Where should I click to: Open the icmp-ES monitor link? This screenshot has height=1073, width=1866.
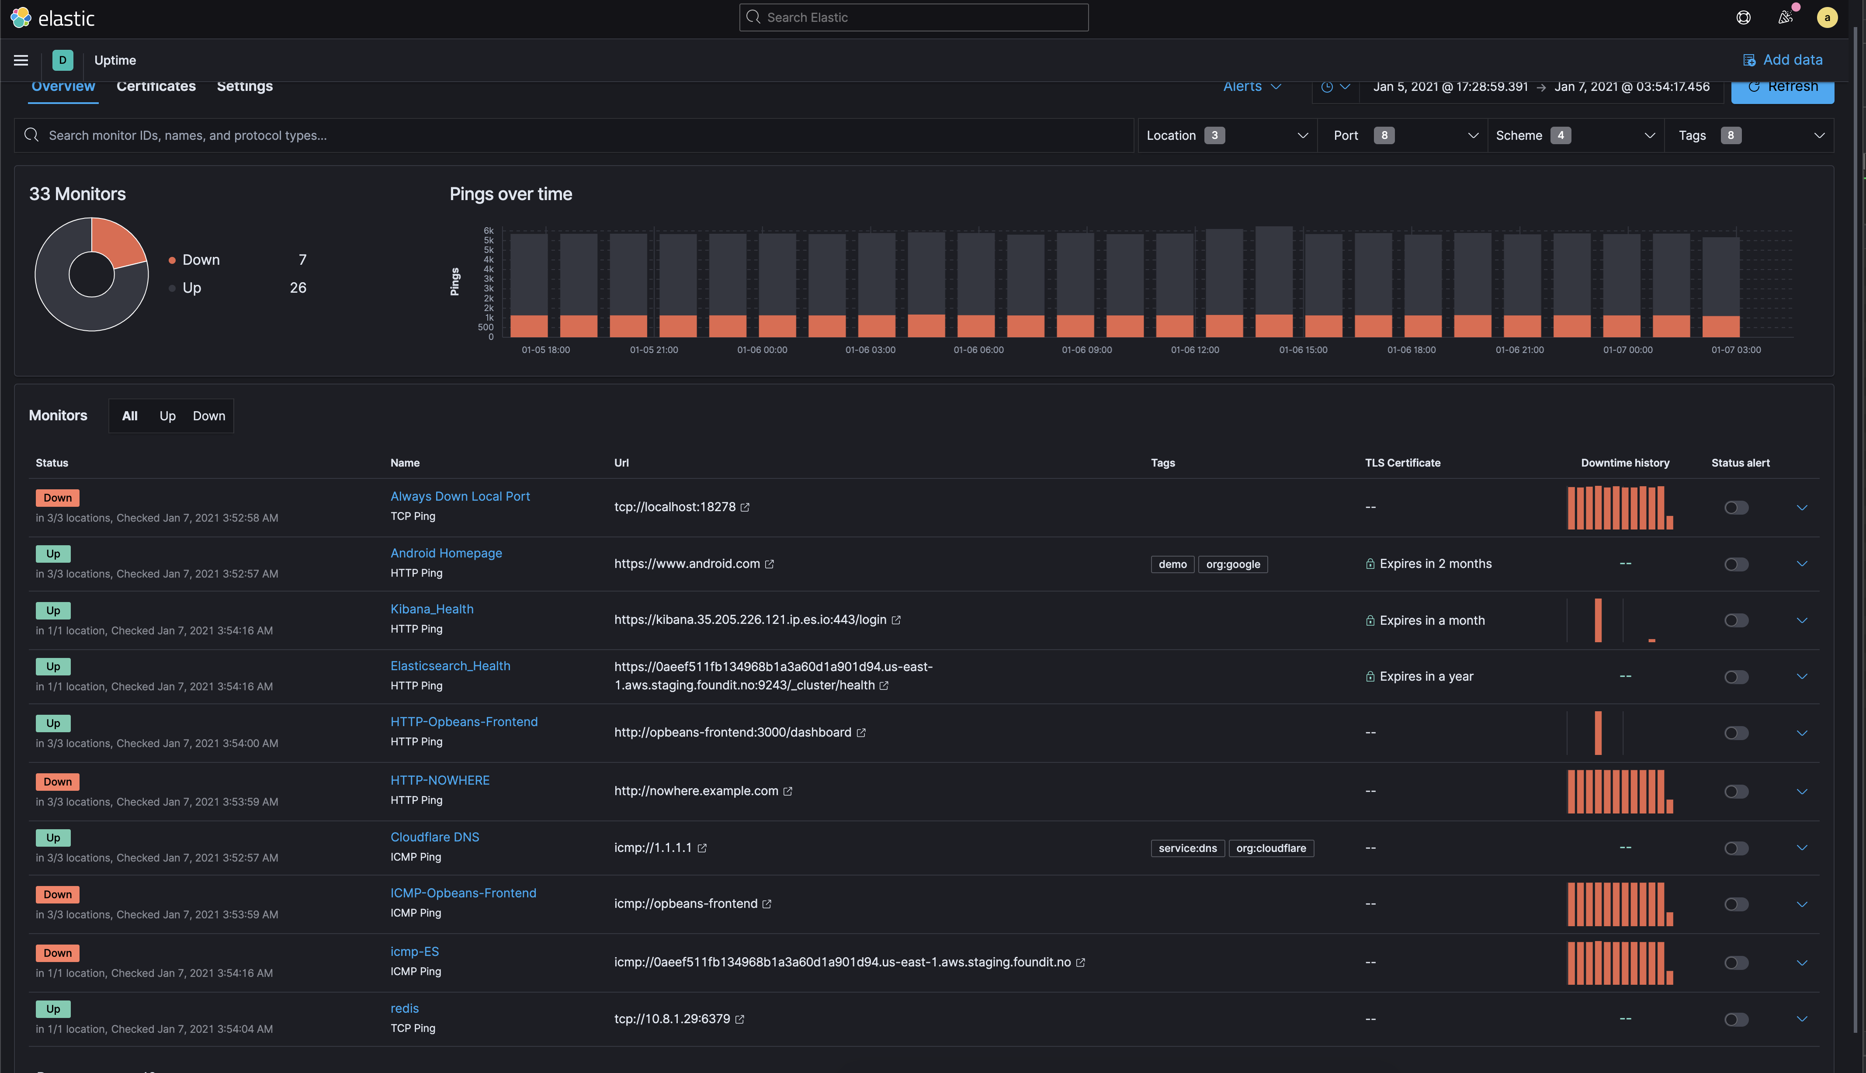[415, 952]
